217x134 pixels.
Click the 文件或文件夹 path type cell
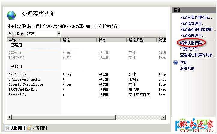click(x=139, y=95)
